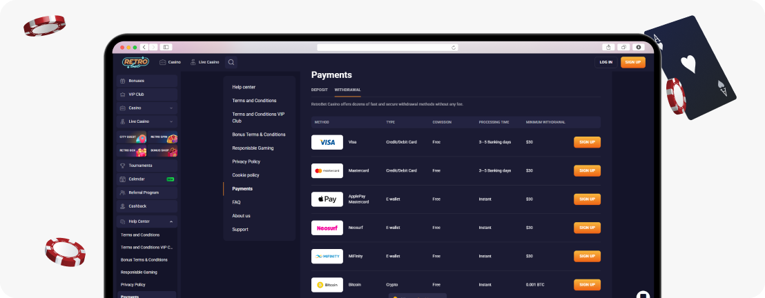
Task: Go back with the browser back arrow
Action: click(144, 48)
